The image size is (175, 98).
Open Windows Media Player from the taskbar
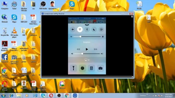(x=27, y=96)
